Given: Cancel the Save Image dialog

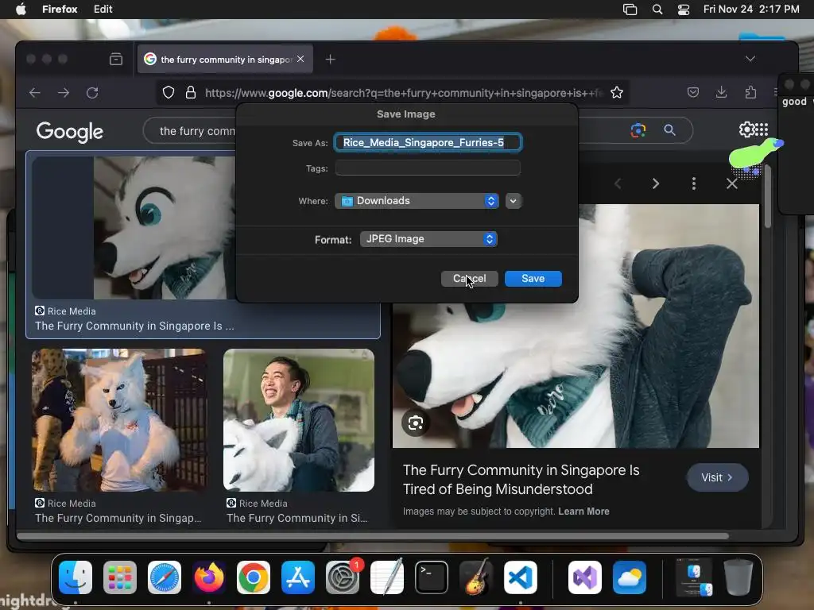Looking at the screenshot, I should (x=469, y=279).
